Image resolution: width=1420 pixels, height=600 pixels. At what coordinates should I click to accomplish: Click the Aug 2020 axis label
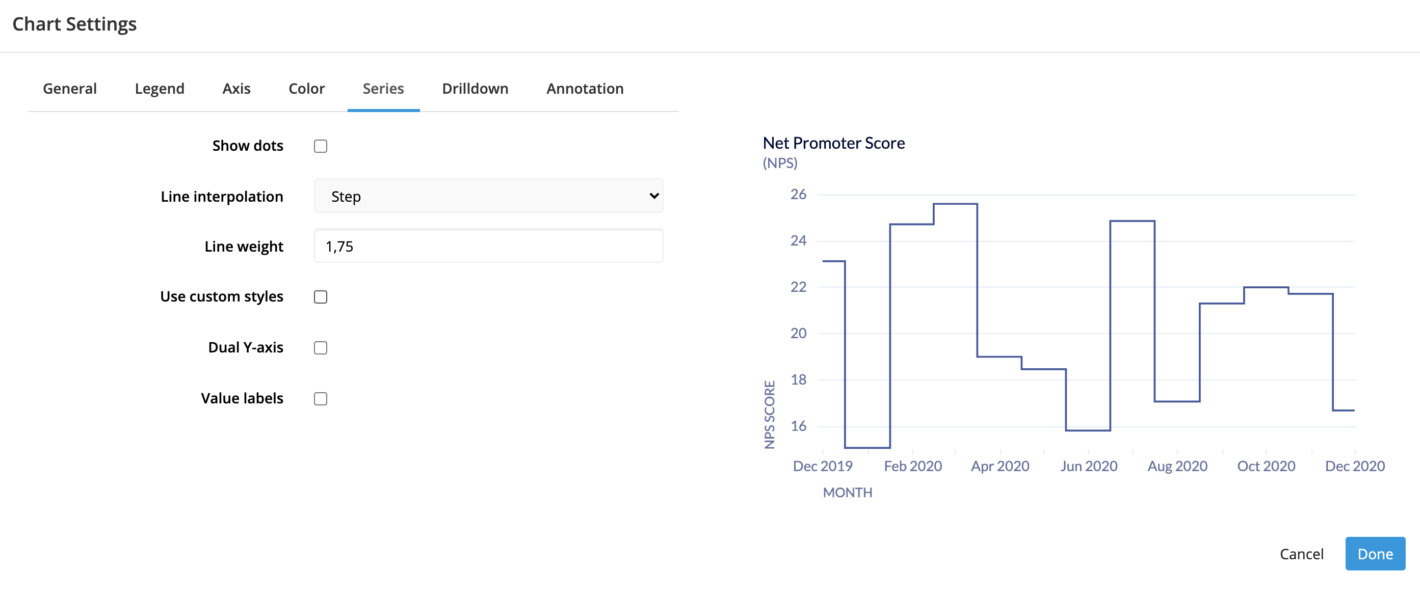click(x=1177, y=466)
